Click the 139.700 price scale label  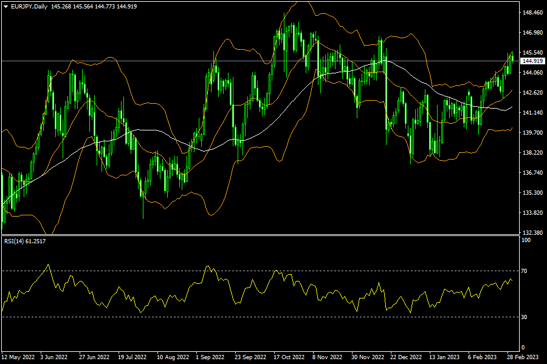pyautogui.click(x=532, y=133)
